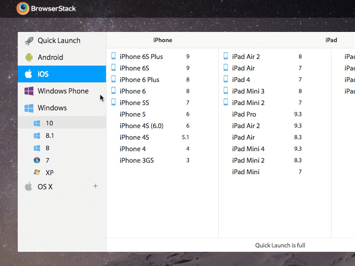
Task: Click the Windows 7 orb icon
Action: [37, 160]
